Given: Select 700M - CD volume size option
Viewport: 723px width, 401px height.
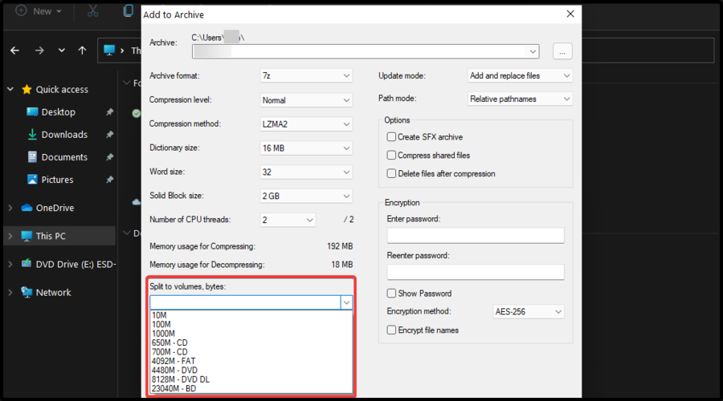Looking at the screenshot, I should (x=170, y=351).
